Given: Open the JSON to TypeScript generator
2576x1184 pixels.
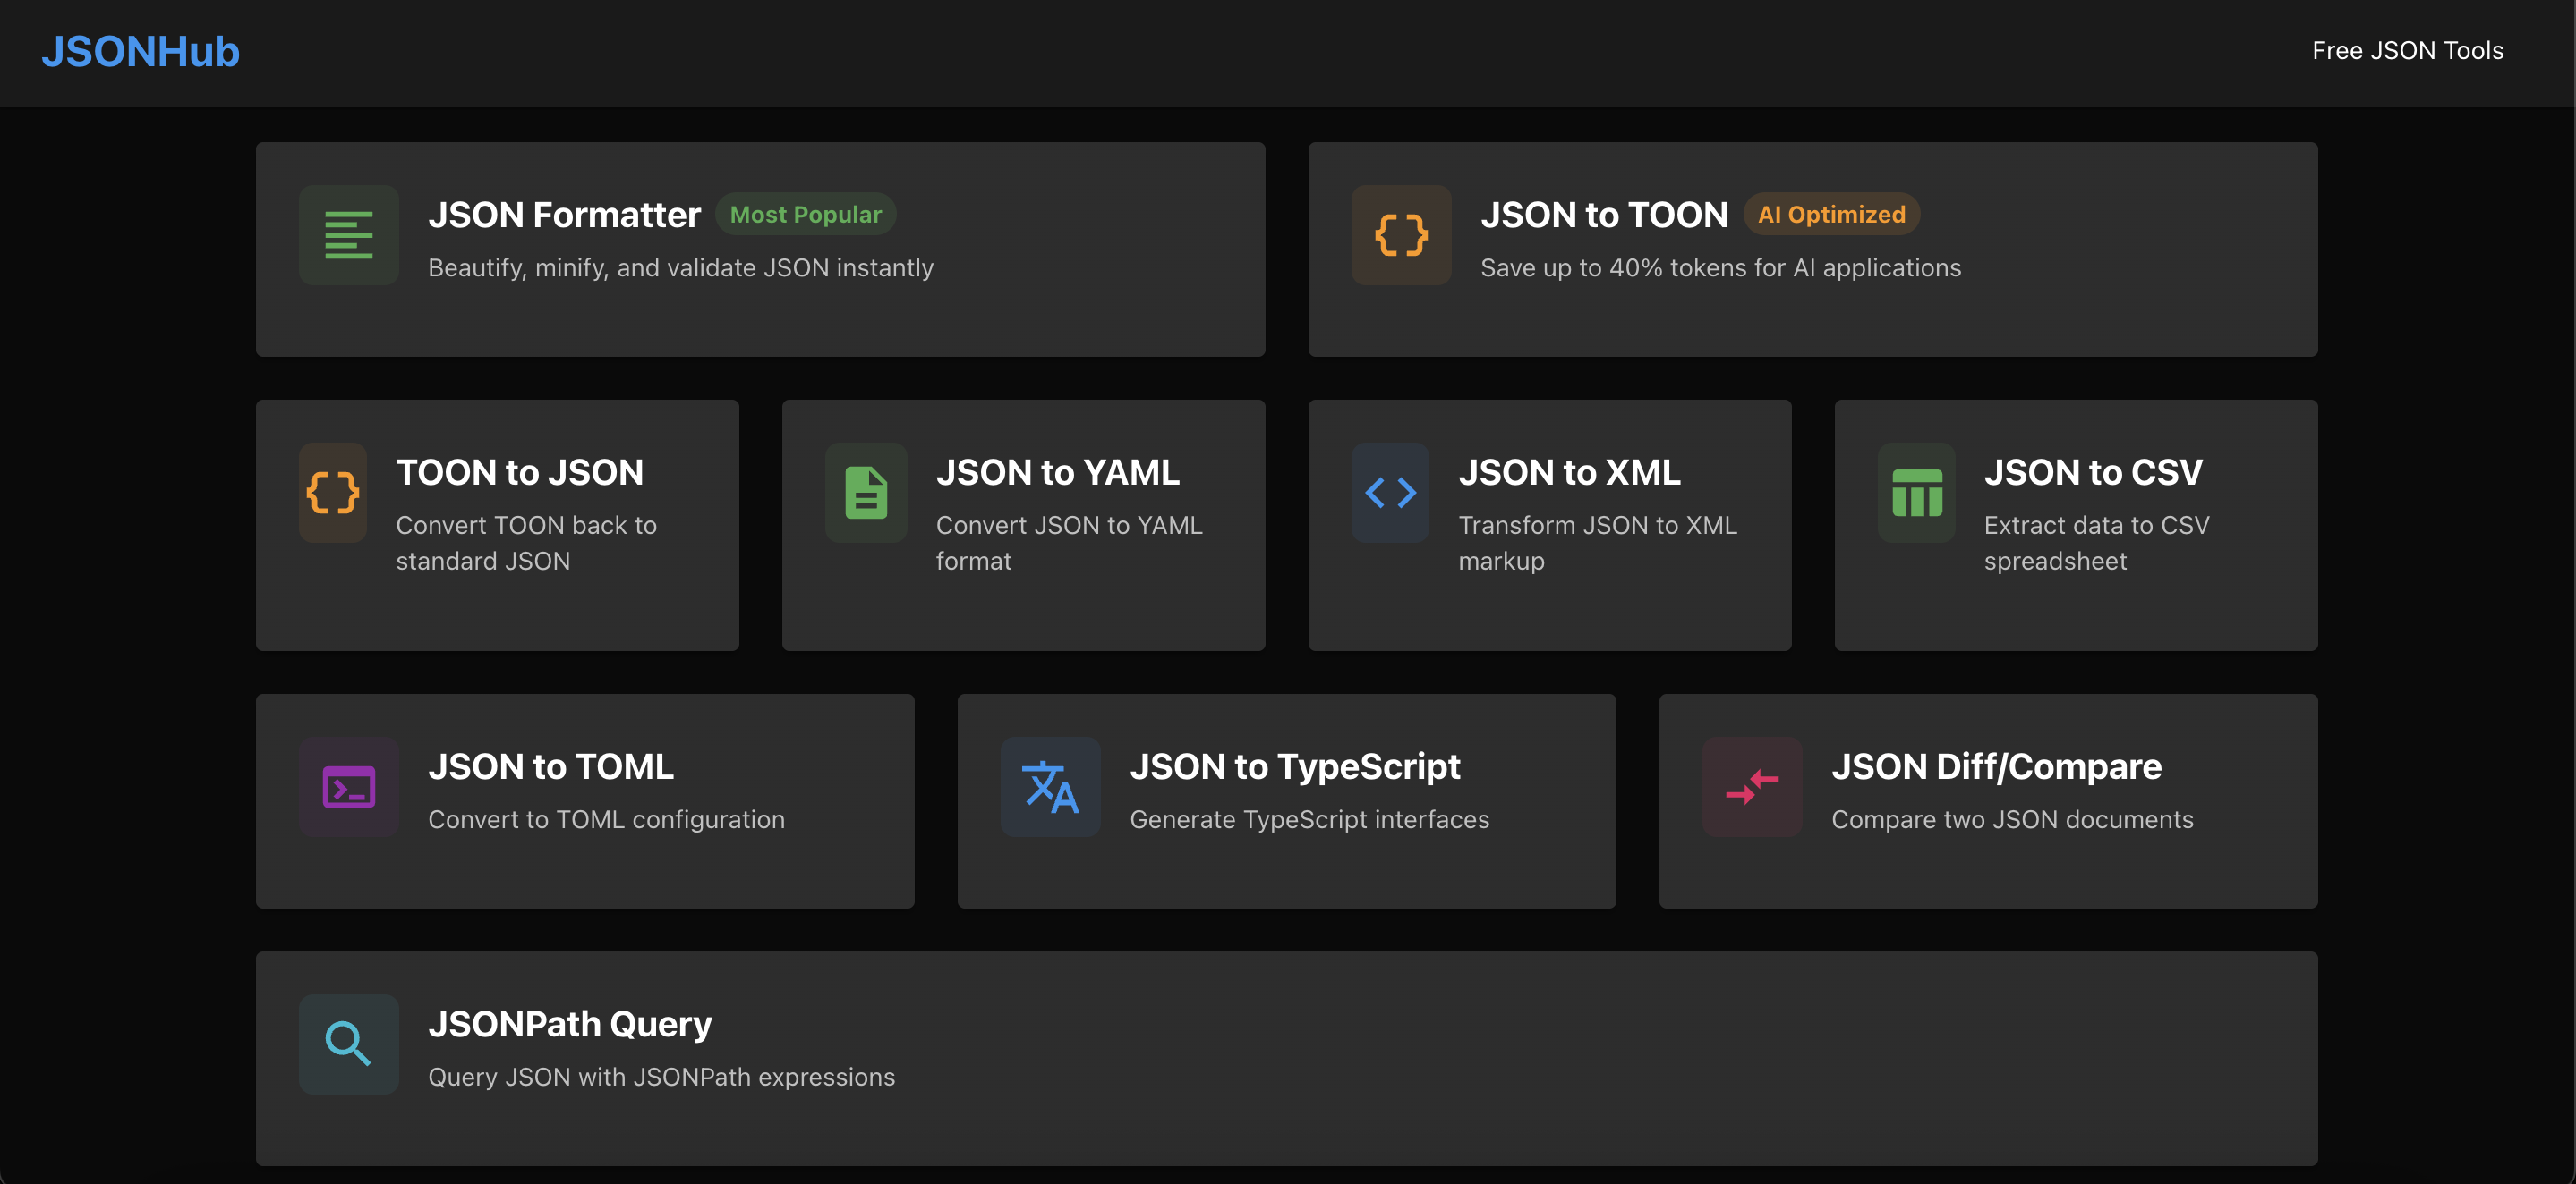Looking at the screenshot, I should tap(1286, 801).
